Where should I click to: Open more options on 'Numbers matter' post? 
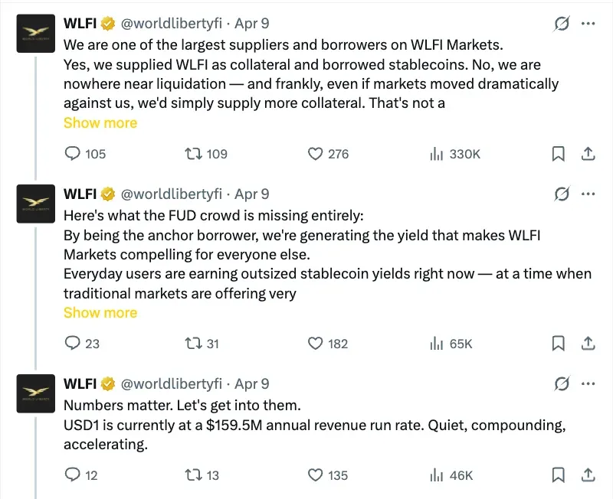(588, 383)
